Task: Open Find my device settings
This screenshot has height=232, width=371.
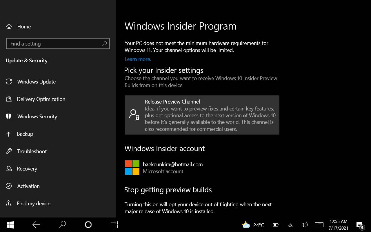Action: 34,204
